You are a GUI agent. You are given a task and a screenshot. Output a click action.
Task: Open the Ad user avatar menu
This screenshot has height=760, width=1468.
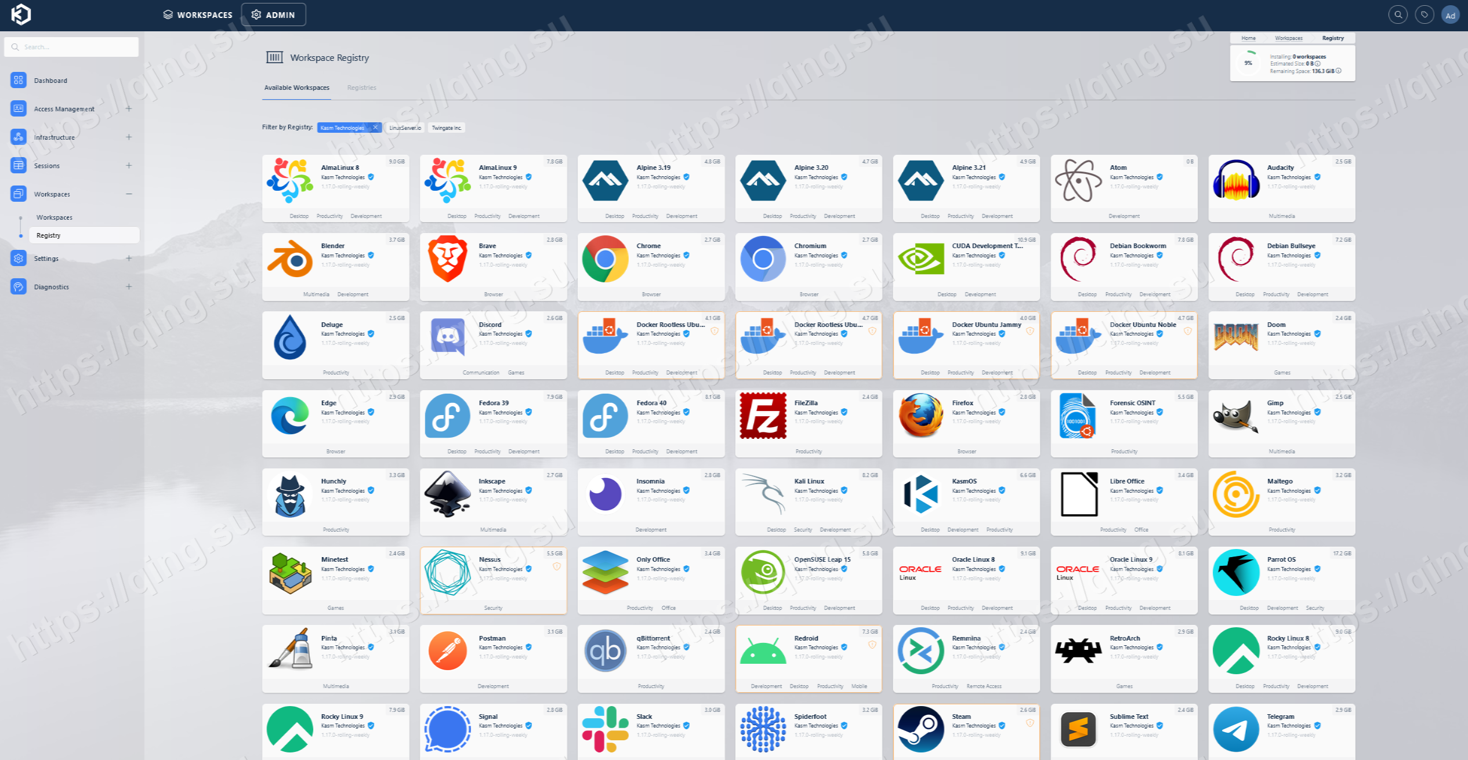[x=1450, y=15]
